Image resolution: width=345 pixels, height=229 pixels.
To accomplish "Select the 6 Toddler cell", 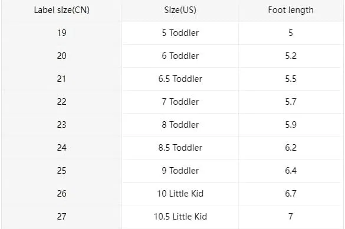I will point(180,56).
